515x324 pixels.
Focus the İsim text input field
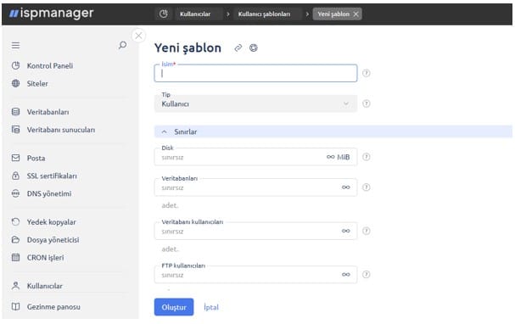255,73
